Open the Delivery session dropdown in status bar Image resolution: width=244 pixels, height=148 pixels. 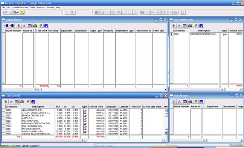pyautogui.click(x=166, y=145)
